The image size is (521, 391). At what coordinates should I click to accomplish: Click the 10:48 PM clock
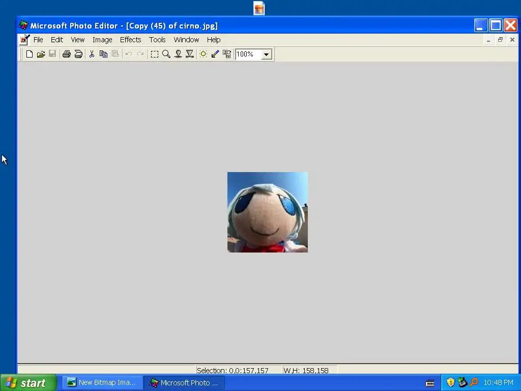(499, 383)
